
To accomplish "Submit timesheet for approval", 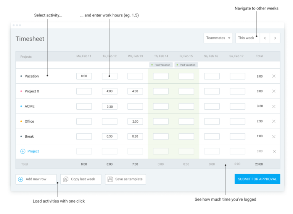I will coord(257,179).
